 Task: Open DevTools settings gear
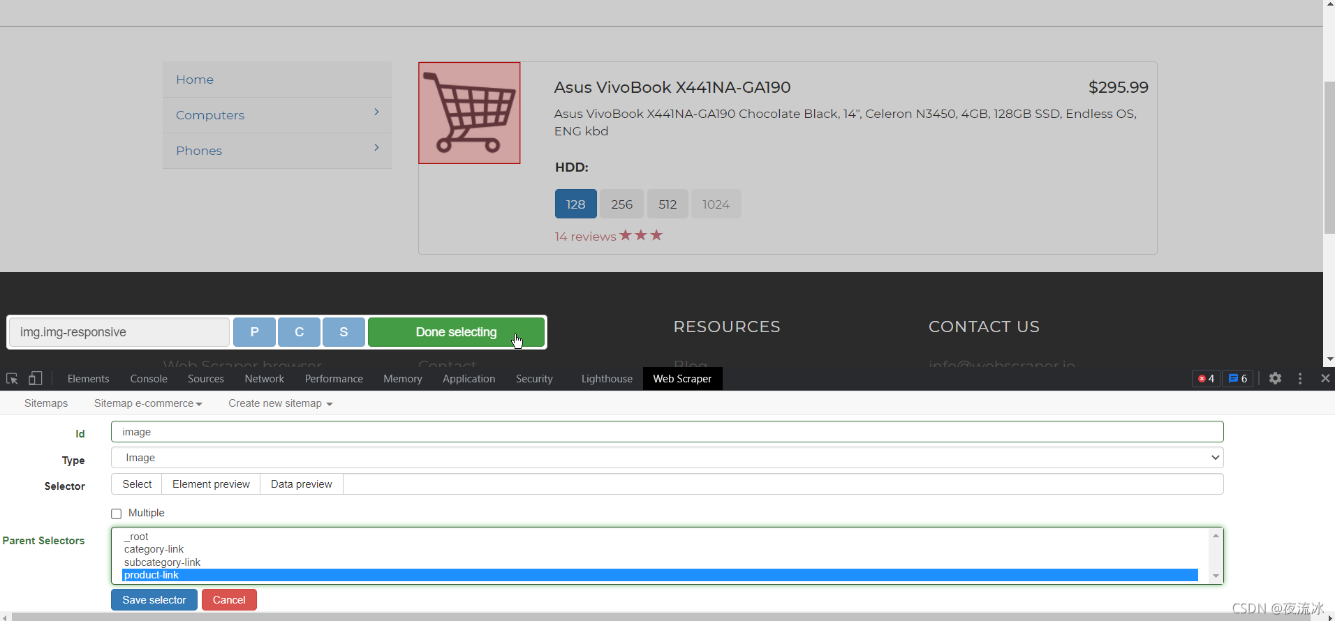point(1275,378)
